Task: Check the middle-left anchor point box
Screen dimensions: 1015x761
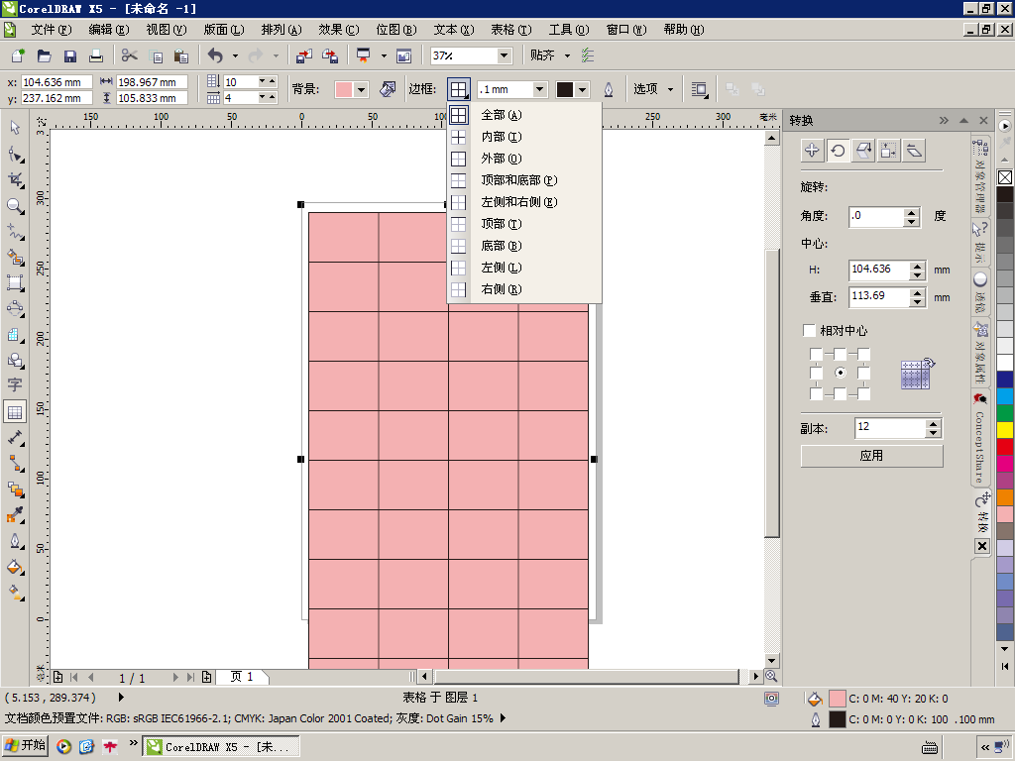Action: 817,374
